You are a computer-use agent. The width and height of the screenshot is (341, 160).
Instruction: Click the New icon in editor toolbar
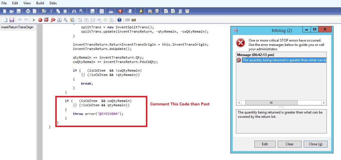coord(5,20)
